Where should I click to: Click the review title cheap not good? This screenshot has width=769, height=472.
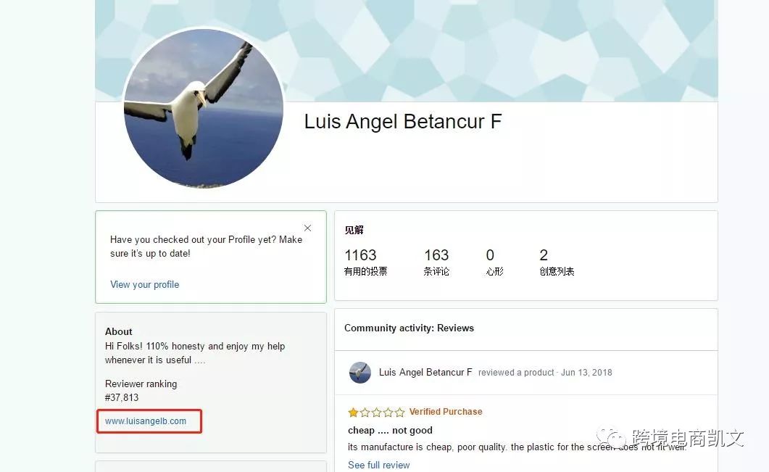[x=390, y=430]
